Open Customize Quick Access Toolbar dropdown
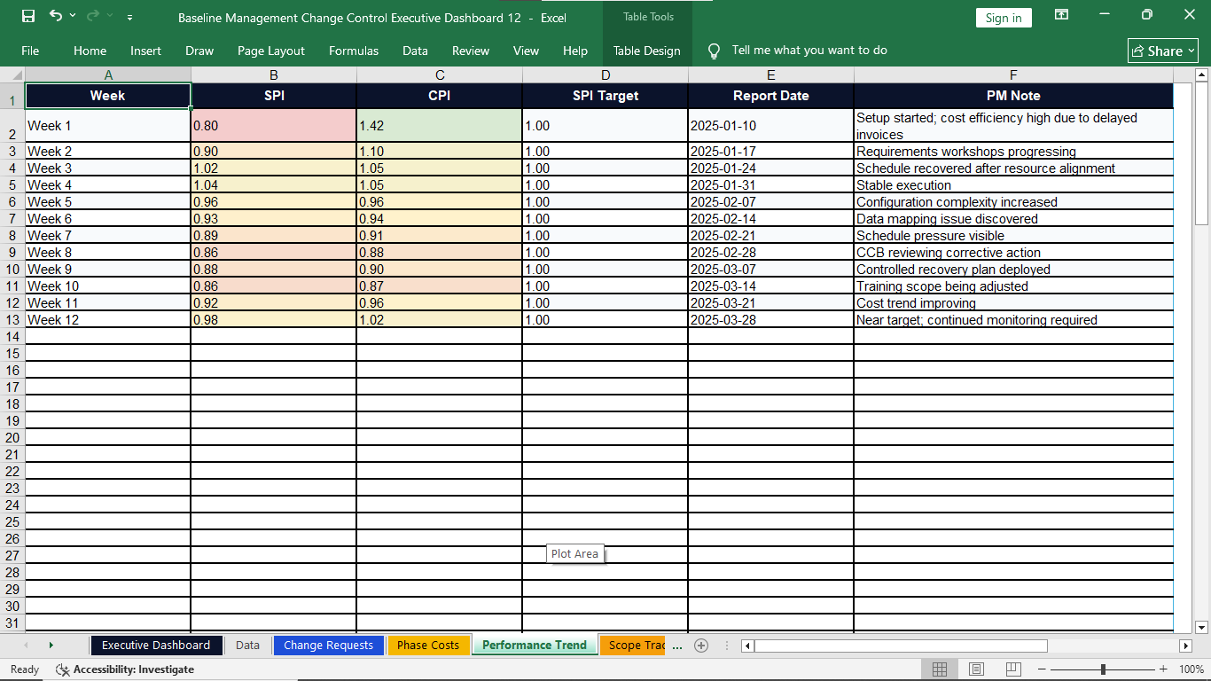This screenshot has width=1211, height=681. pyautogui.click(x=130, y=18)
